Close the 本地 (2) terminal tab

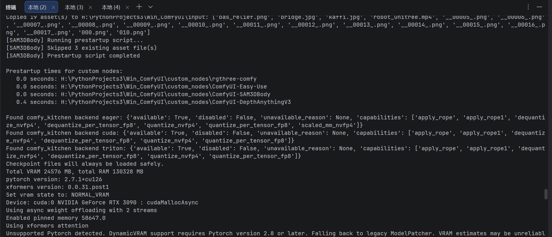(54, 7)
